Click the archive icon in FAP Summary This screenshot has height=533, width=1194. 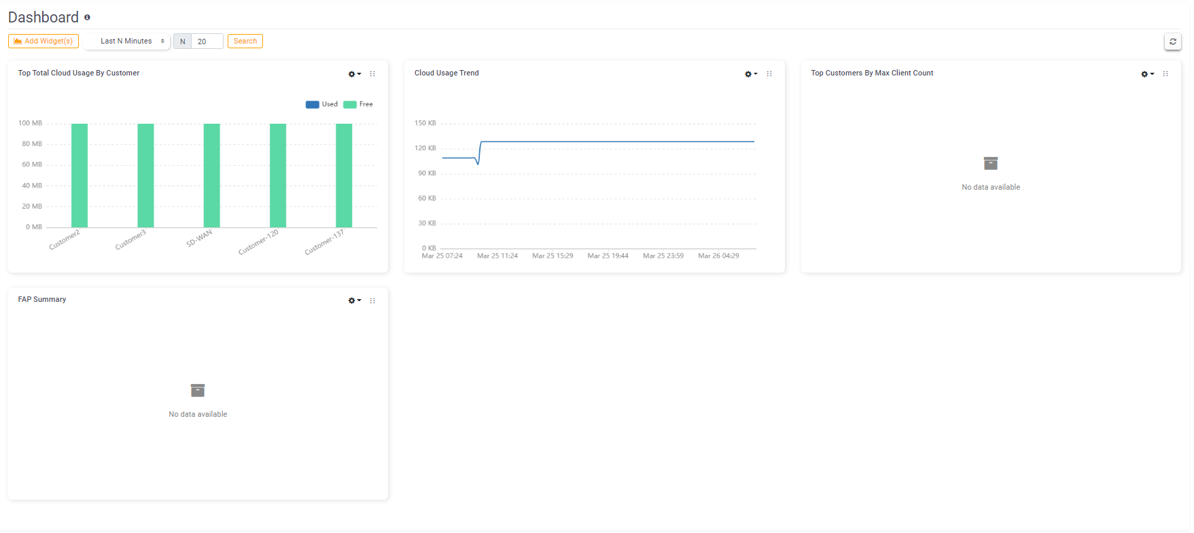198,390
